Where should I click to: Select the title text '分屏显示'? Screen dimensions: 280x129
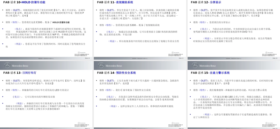click(x=215, y=2)
